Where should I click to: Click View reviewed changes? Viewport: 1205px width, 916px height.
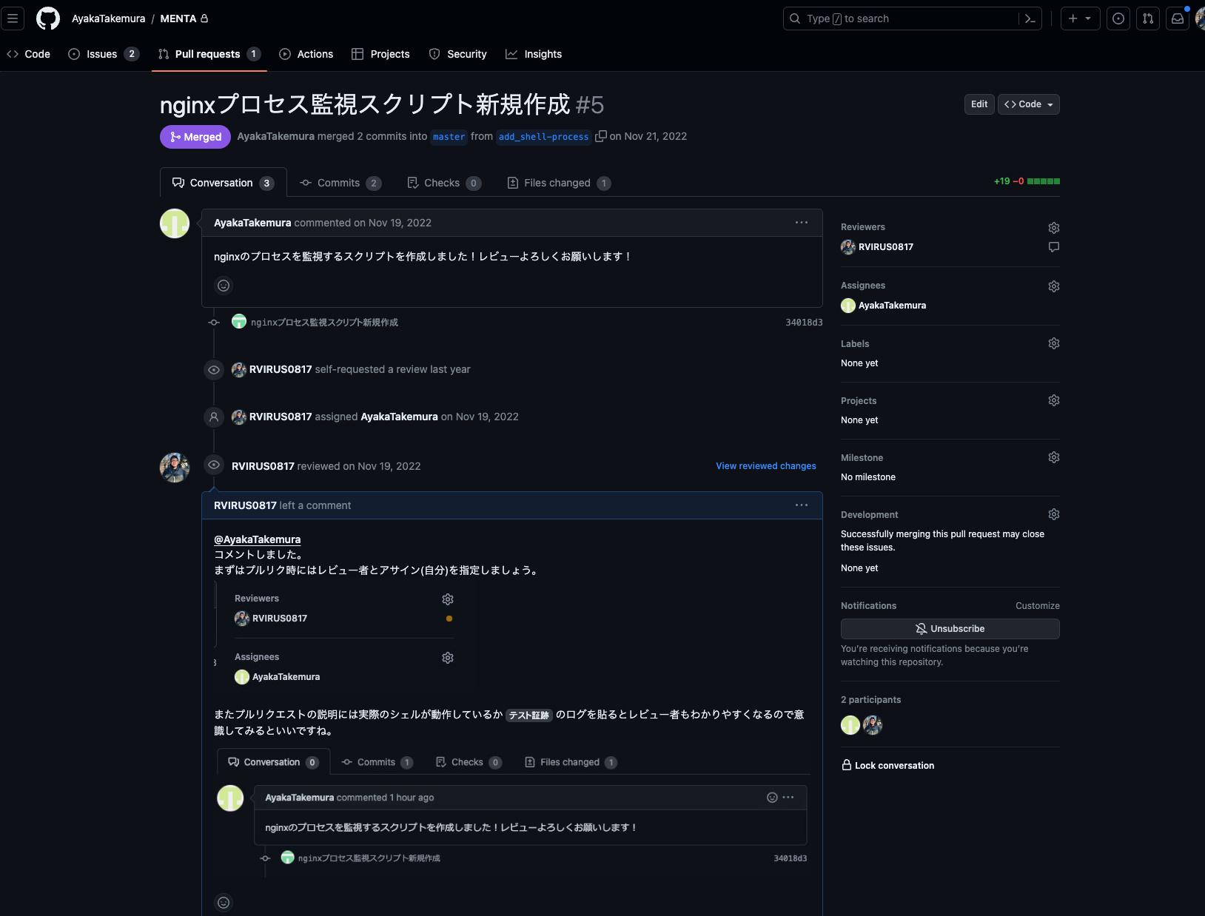(x=765, y=466)
